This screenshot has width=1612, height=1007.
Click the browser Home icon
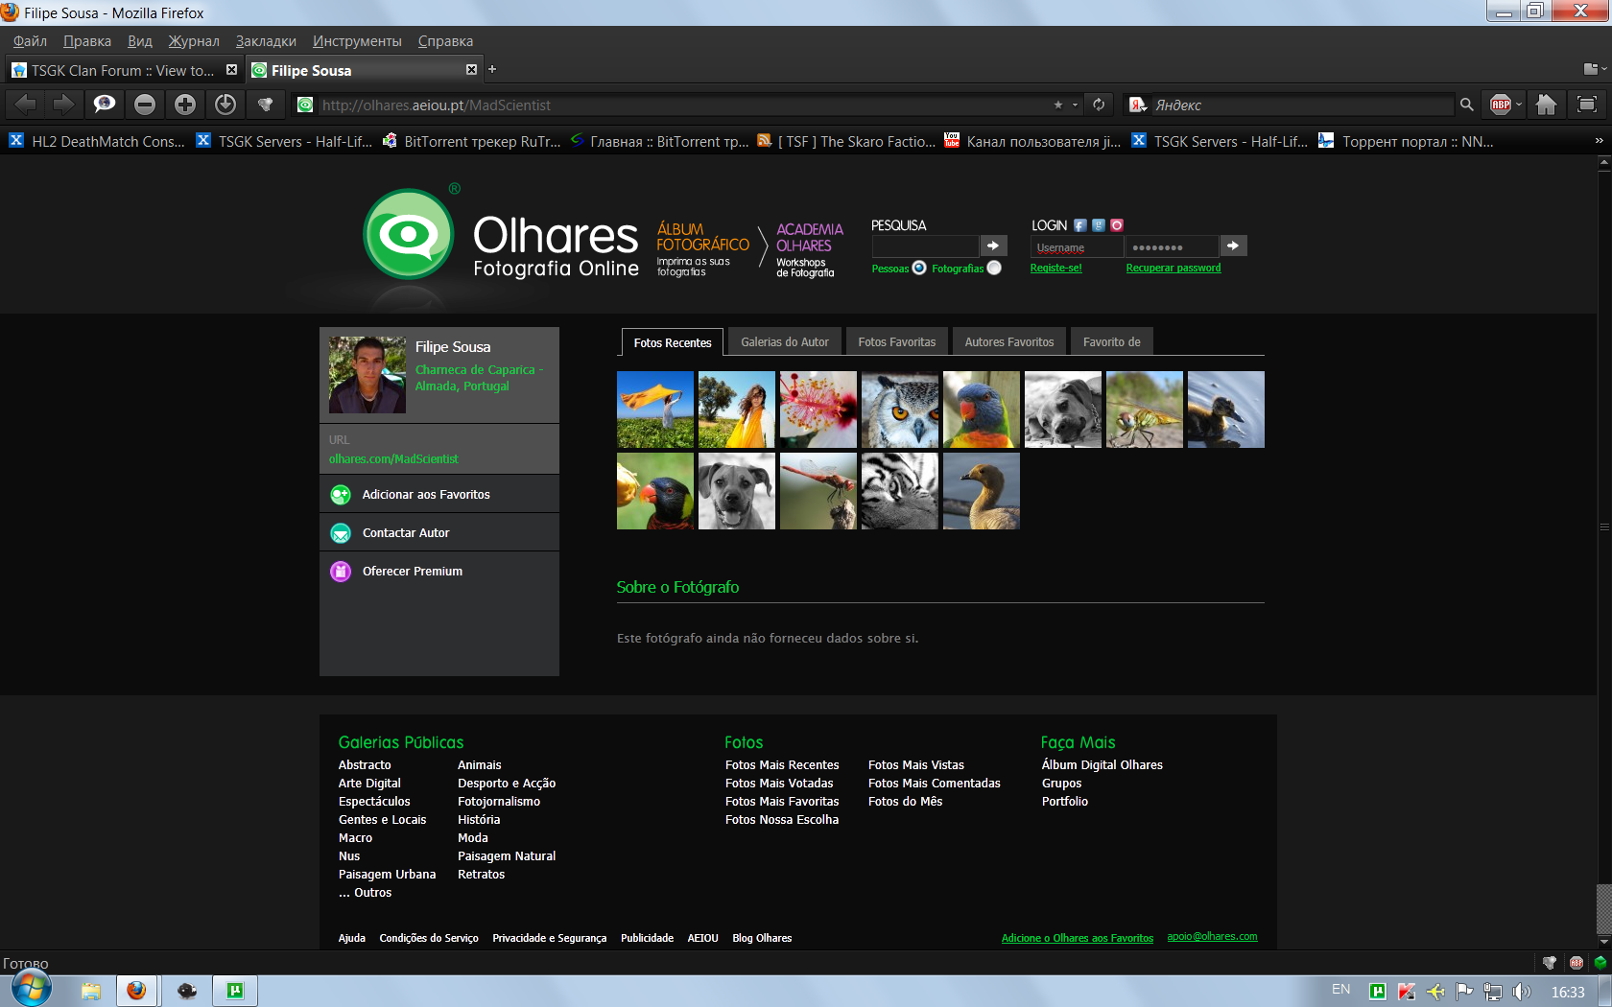[1546, 105]
